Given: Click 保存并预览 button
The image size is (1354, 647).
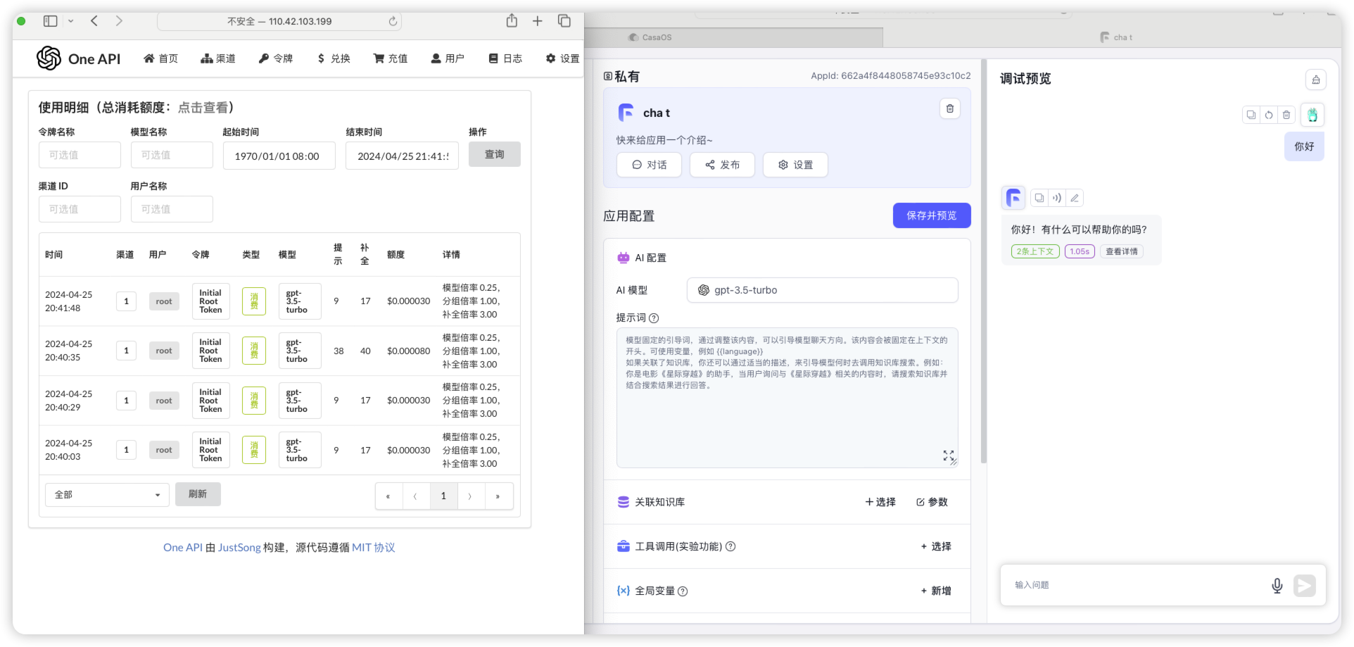Looking at the screenshot, I should click(x=932, y=215).
